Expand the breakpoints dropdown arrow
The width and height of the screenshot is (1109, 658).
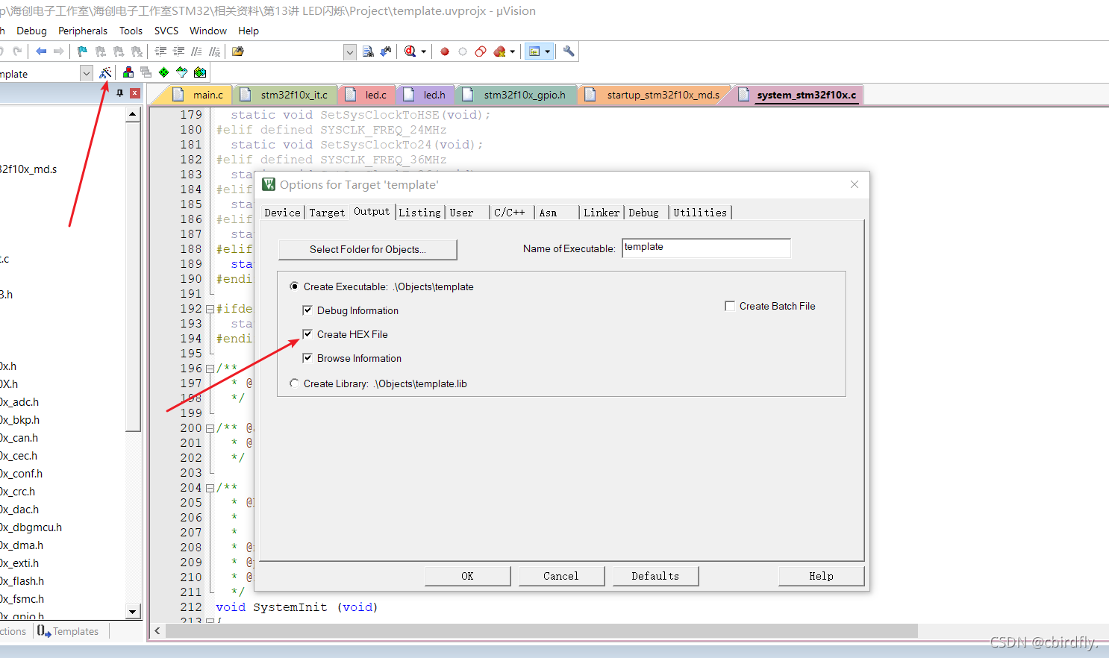coord(513,51)
